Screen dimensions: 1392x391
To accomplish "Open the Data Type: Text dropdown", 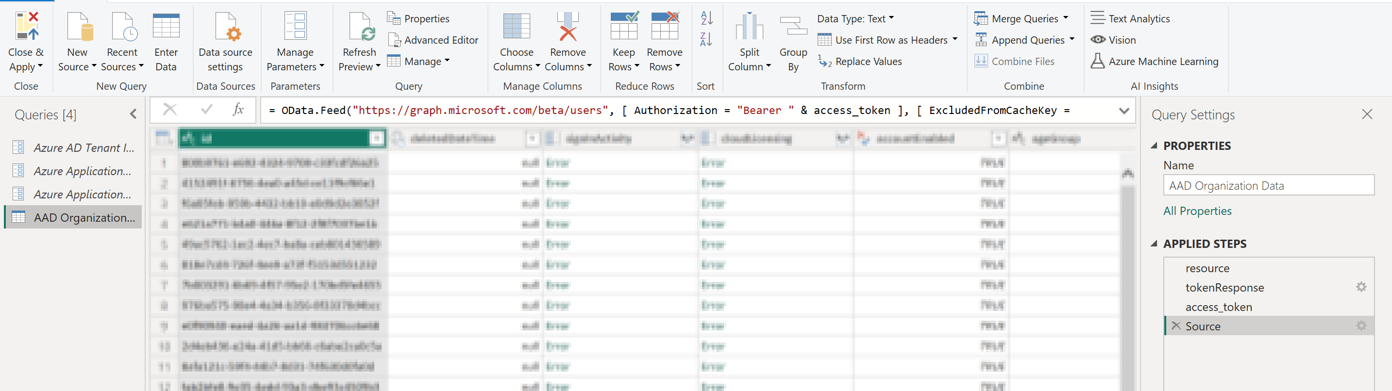I will pos(855,18).
